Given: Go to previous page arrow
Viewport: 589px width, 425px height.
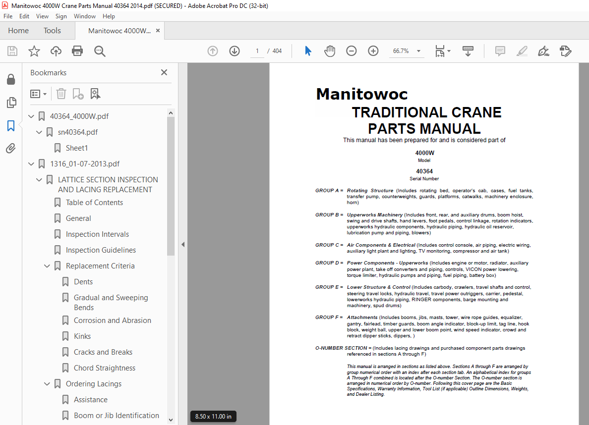Looking at the screenshot, I should (213, 51).
